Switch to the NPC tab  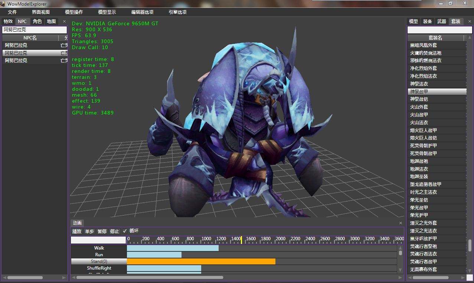(x=22, y=21)
